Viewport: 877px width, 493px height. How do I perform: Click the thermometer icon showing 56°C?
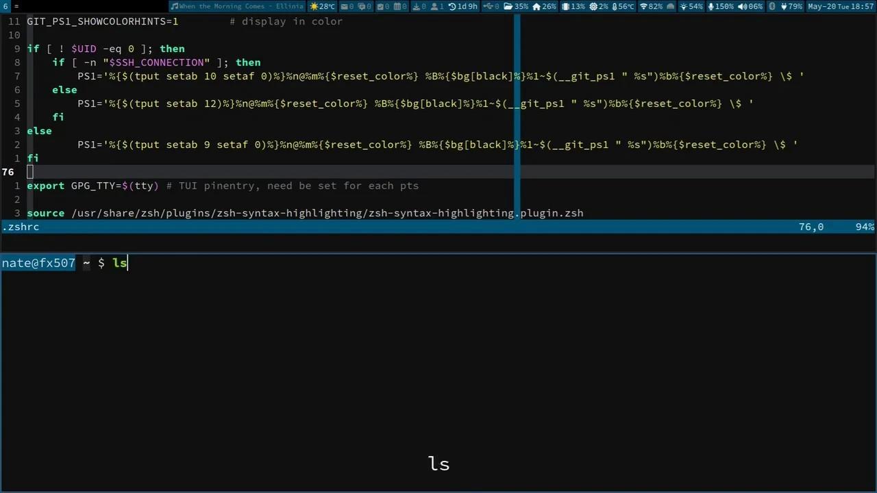pyautogui.click(x=615, y=6)
